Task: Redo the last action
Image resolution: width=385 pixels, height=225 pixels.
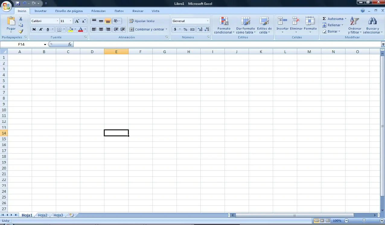Action: click(33, 3)
